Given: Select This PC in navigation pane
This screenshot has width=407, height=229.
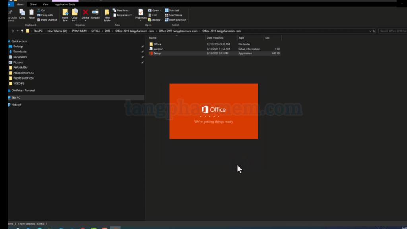Looking at the screenshot, I should pos(76,98).
